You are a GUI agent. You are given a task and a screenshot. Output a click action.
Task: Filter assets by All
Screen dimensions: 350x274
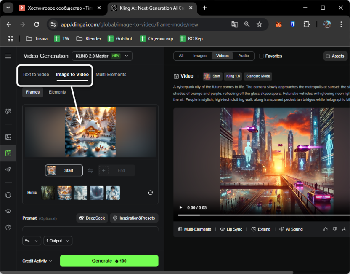coord(181,56)
